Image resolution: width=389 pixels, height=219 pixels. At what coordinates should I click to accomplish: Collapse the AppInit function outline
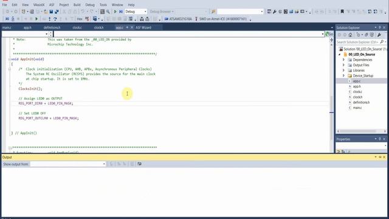[10, 60]
